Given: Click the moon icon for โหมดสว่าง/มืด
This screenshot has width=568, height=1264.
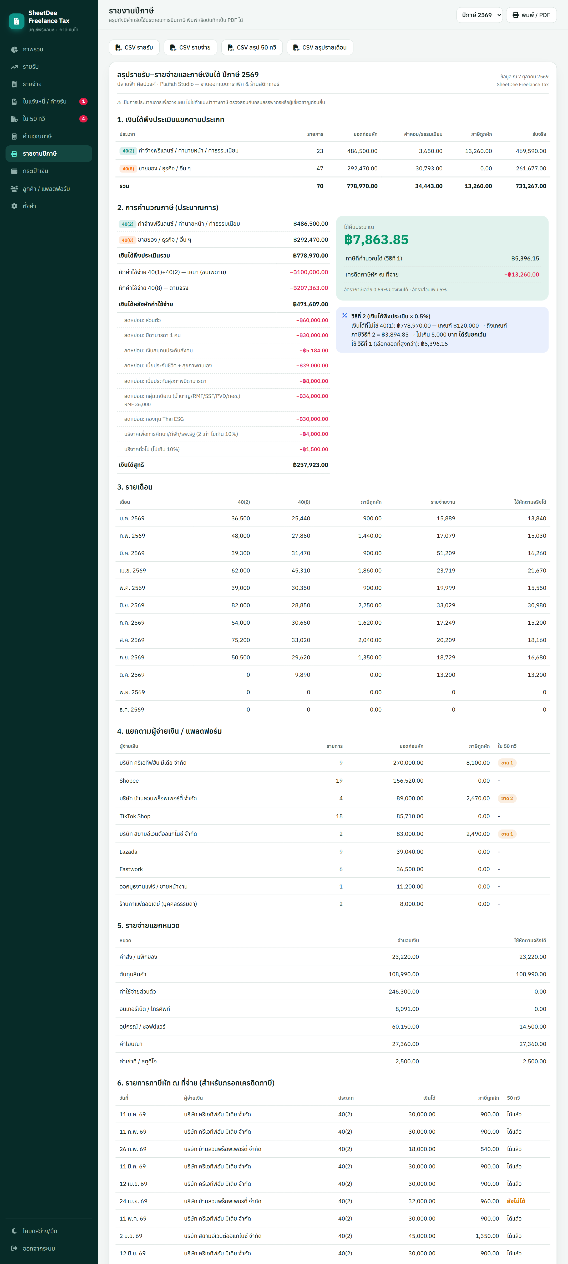Looking at the screenshot, I should point(14,1231).
